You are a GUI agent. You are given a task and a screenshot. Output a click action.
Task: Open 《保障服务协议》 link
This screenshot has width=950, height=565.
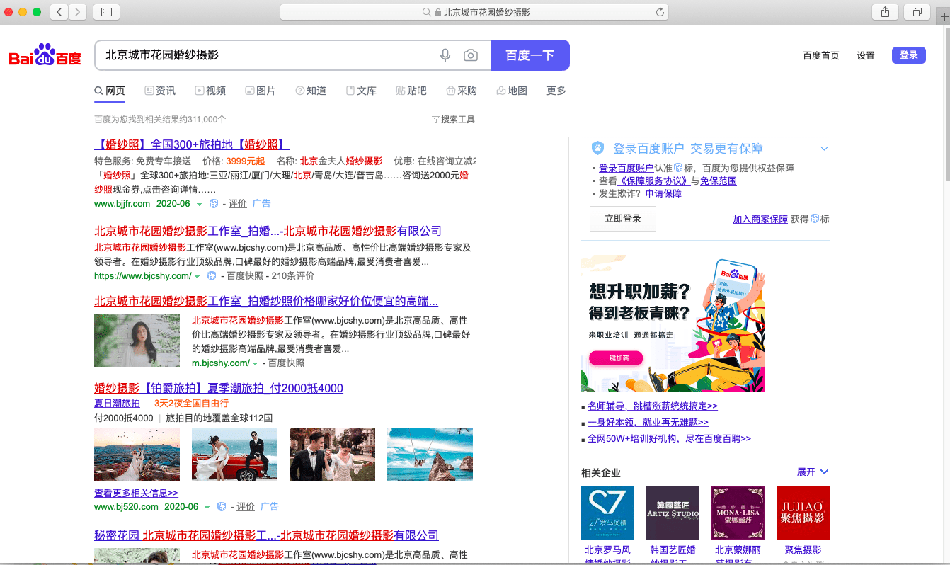pyautogui.click(x=655, y=181)
